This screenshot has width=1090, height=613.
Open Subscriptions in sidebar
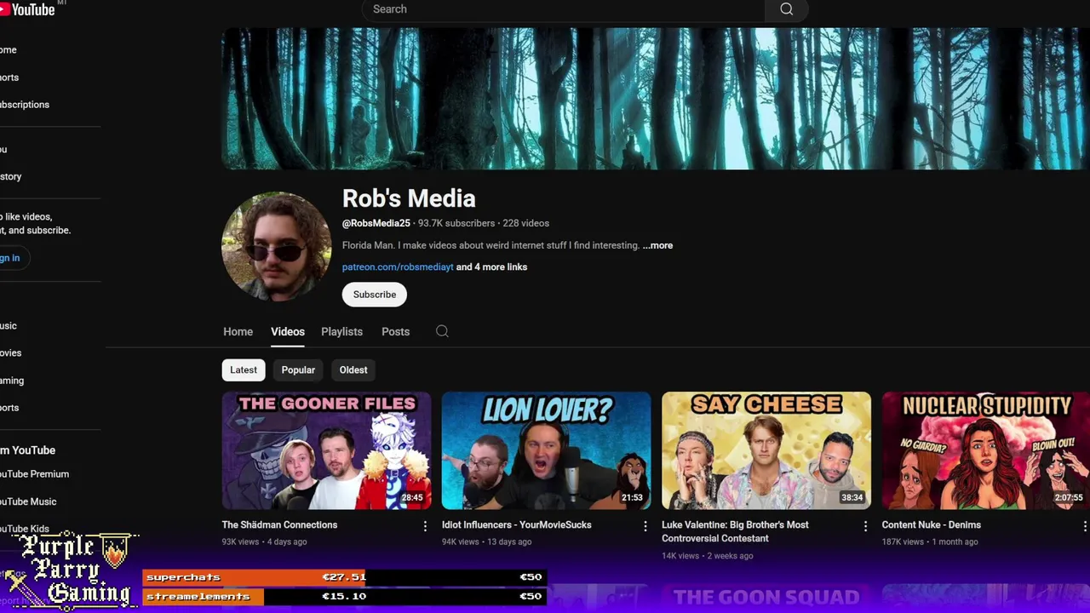25,105
